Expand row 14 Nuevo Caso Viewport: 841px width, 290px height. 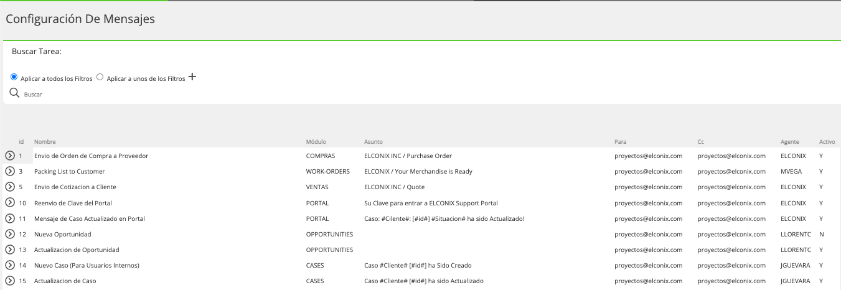[x=10, y=265]
